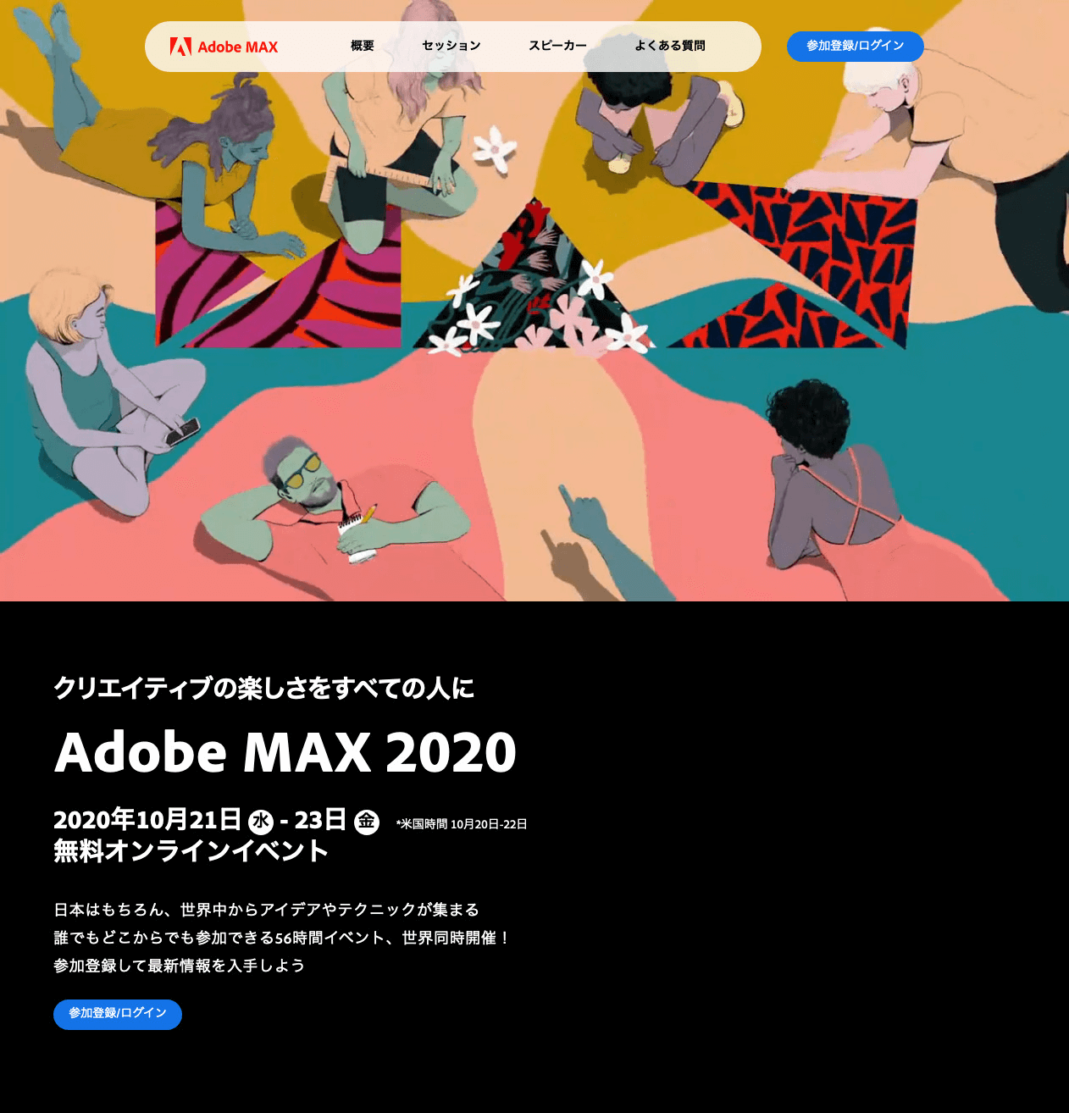Click the top-right 参加登録/ログイン button
This screenshot has width=1069, height=1113.
pyautogui.click(x=856, y=47)
